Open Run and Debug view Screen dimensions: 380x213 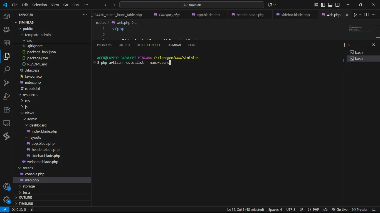click(x=7, y=96)
